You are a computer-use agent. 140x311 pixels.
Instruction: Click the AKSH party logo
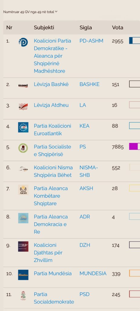coord(23,190)
